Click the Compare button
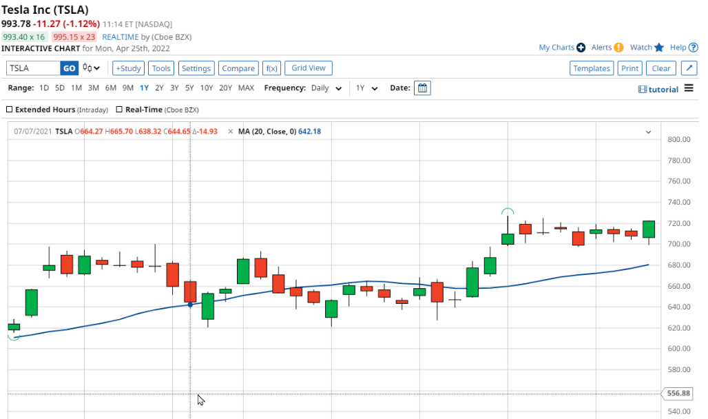The width and height of the screenshot is (708, 419). tap(238, 68)
